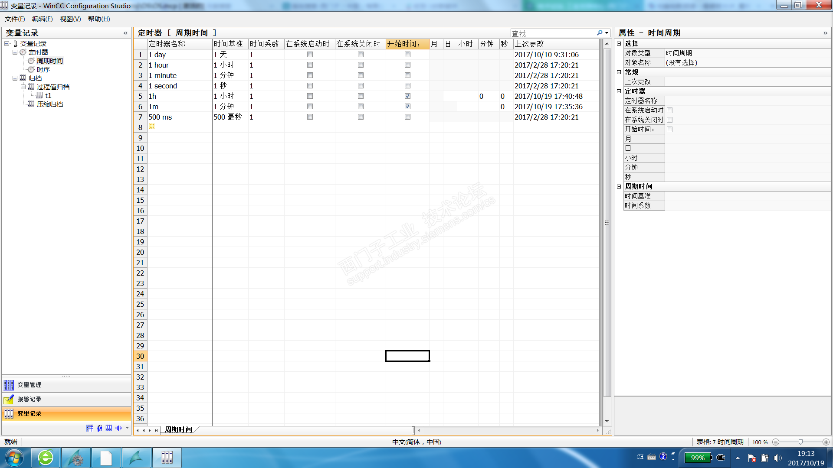Collapse the 过程值归档 tree node

(x=23, y=87)
